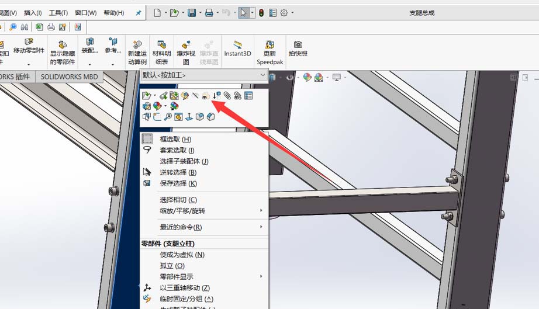The height and width of the screenshot is (309, 539).
Task: Expand the Print dropdown arrow
Action: click(x=217, y=13)
